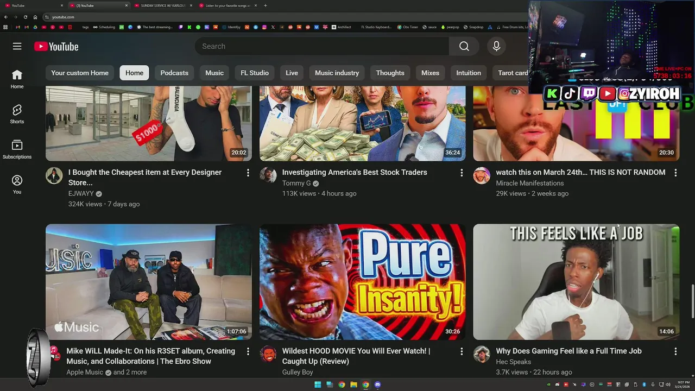Select the Your custom Home chip

pos(80,73)
